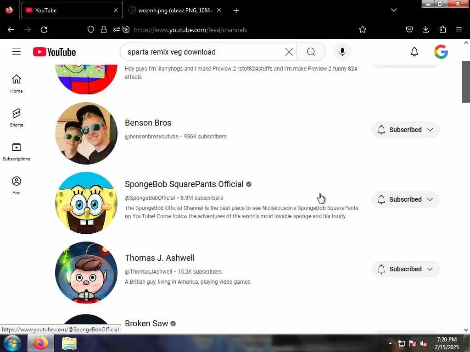Screen dimensions: 470x352
Task: Start voice search with the microphone
Action: (x=342, y=52)
